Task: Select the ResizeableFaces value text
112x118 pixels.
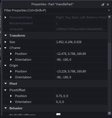Action: (81, 17)
